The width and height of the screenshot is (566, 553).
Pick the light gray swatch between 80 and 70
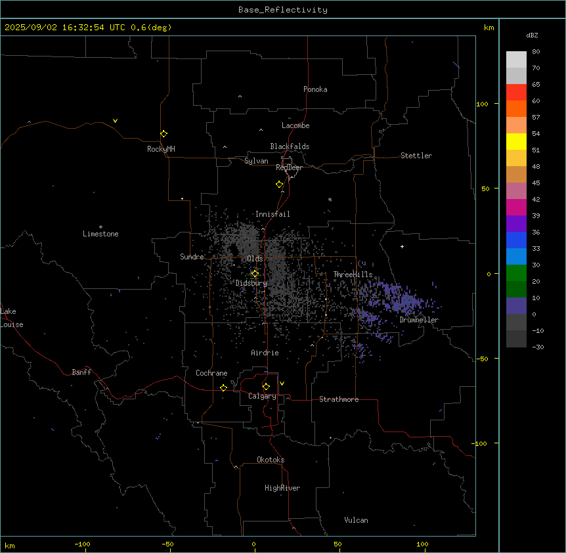tap(516, 59)
